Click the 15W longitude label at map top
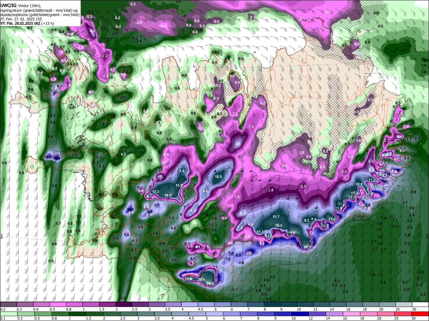 (x=356, y=2)
